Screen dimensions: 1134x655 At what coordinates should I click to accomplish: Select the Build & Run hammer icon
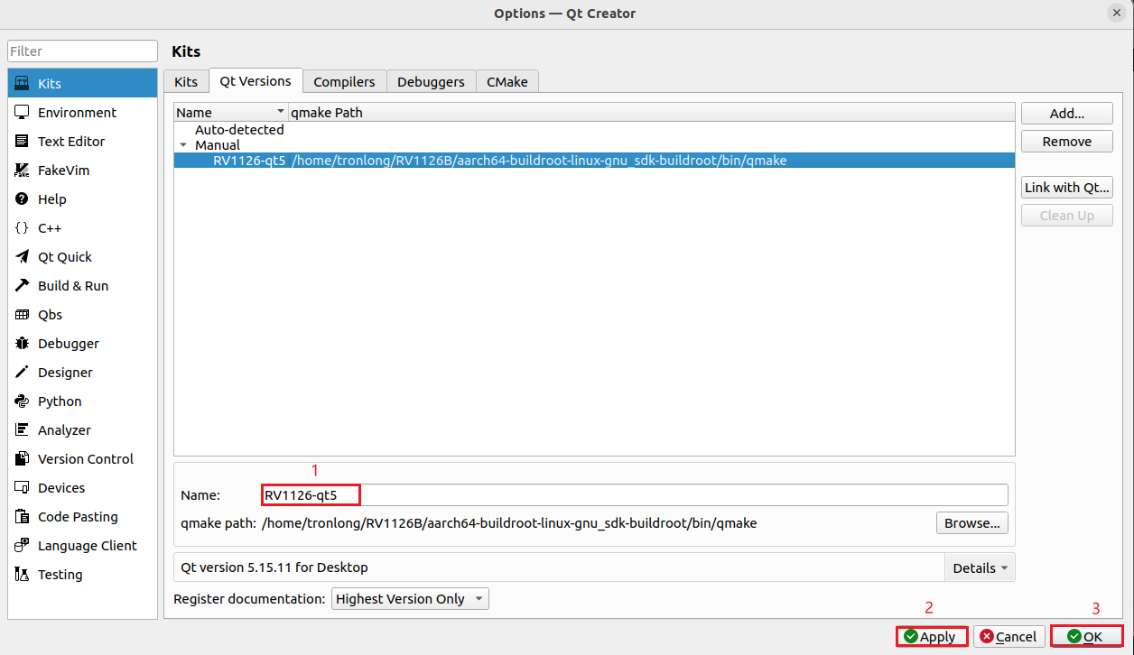click(23, 286)
